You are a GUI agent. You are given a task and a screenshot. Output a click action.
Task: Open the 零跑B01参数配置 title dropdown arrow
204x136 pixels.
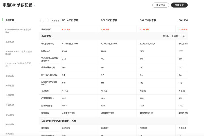pos(34,5)
